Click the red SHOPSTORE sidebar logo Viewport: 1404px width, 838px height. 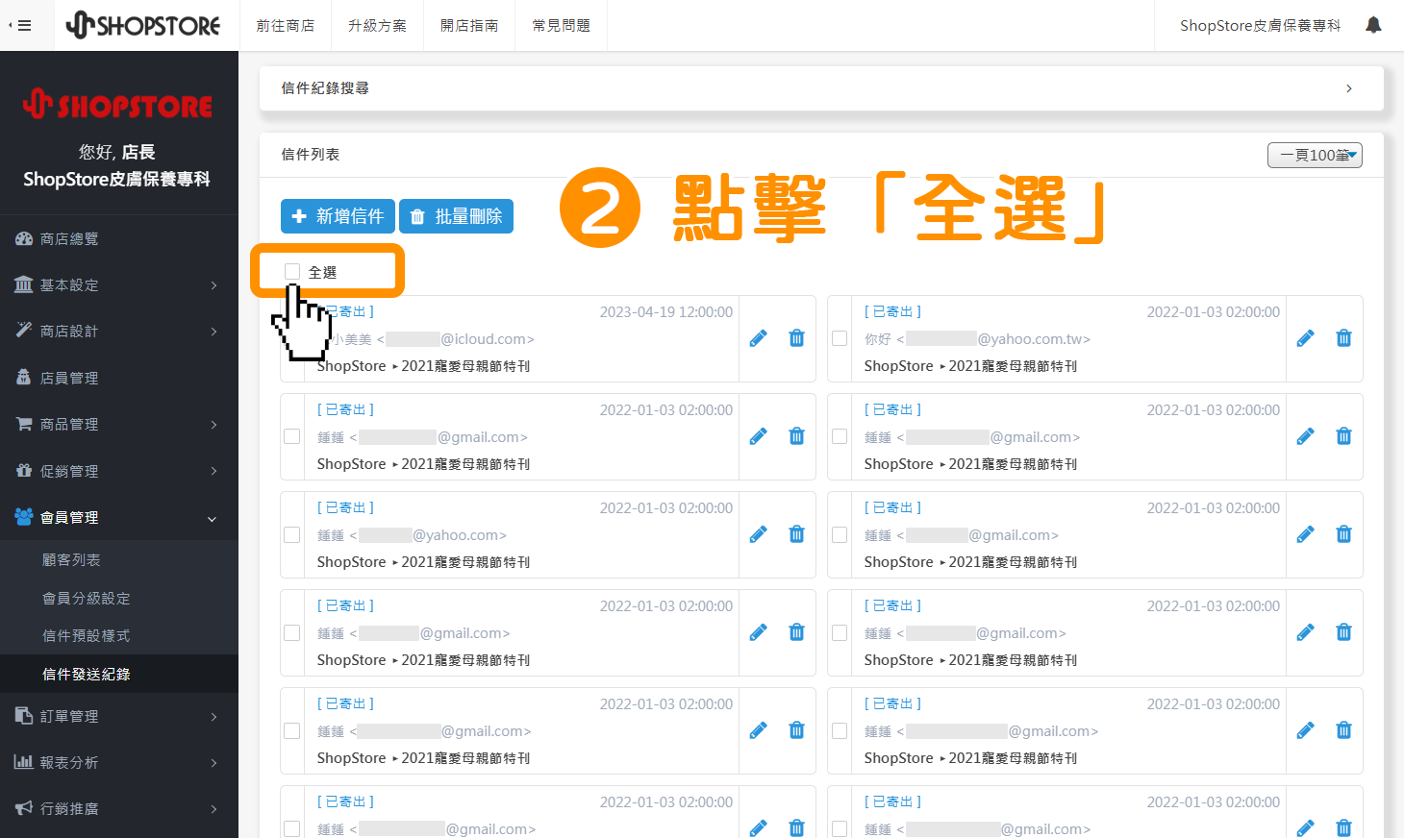117,104
